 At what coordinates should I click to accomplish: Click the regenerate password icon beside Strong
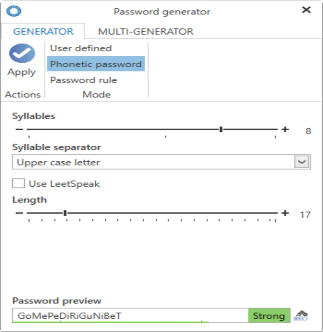301,316
